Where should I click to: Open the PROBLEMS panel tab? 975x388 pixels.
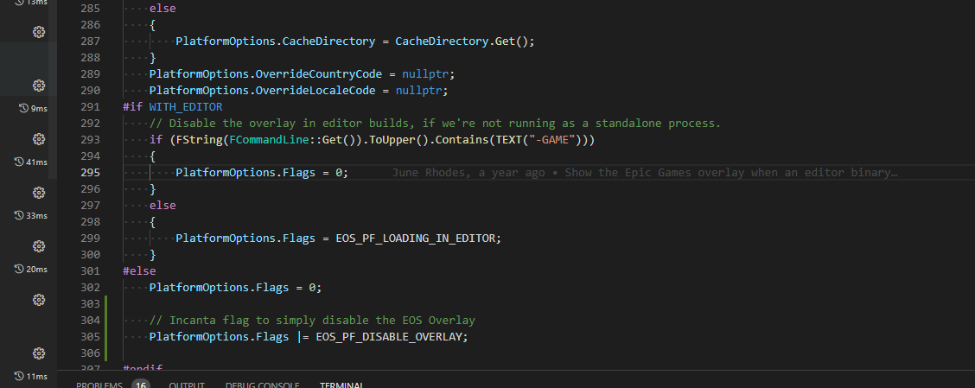click(x=99, y=385)
